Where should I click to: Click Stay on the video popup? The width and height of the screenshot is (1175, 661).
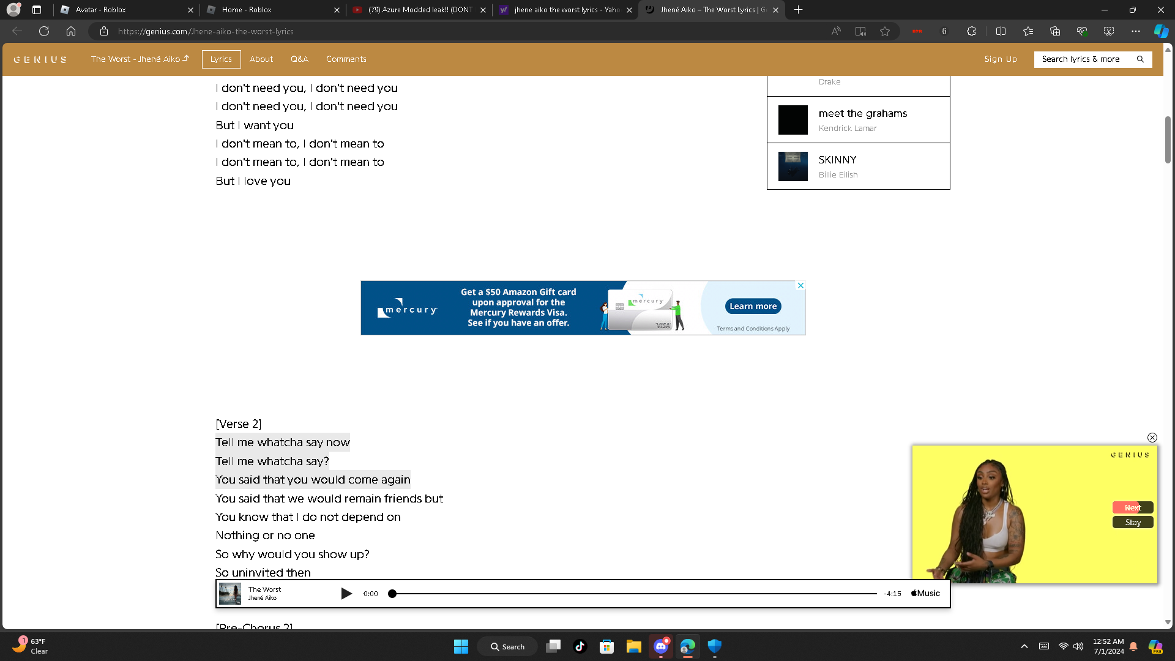click(1133, 522)
